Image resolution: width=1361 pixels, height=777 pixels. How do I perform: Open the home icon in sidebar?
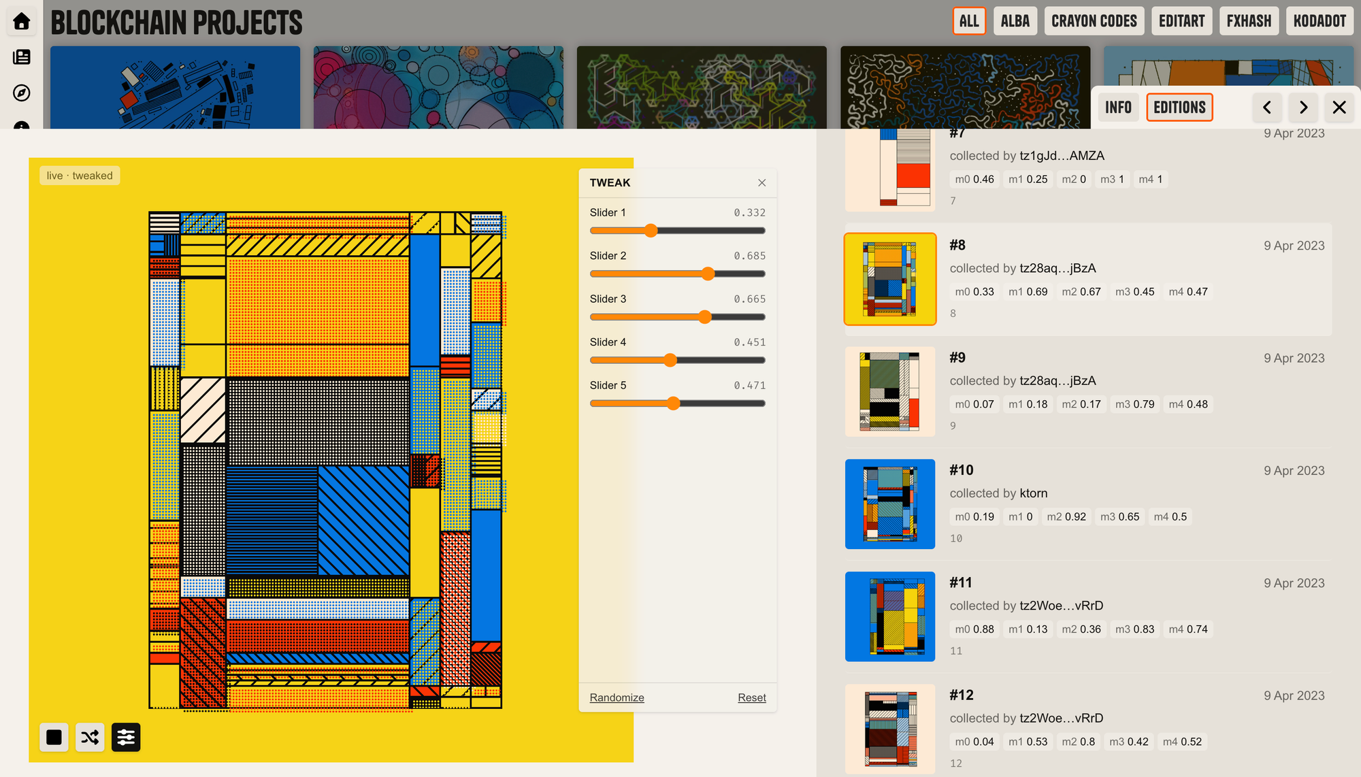coord(22,21)
